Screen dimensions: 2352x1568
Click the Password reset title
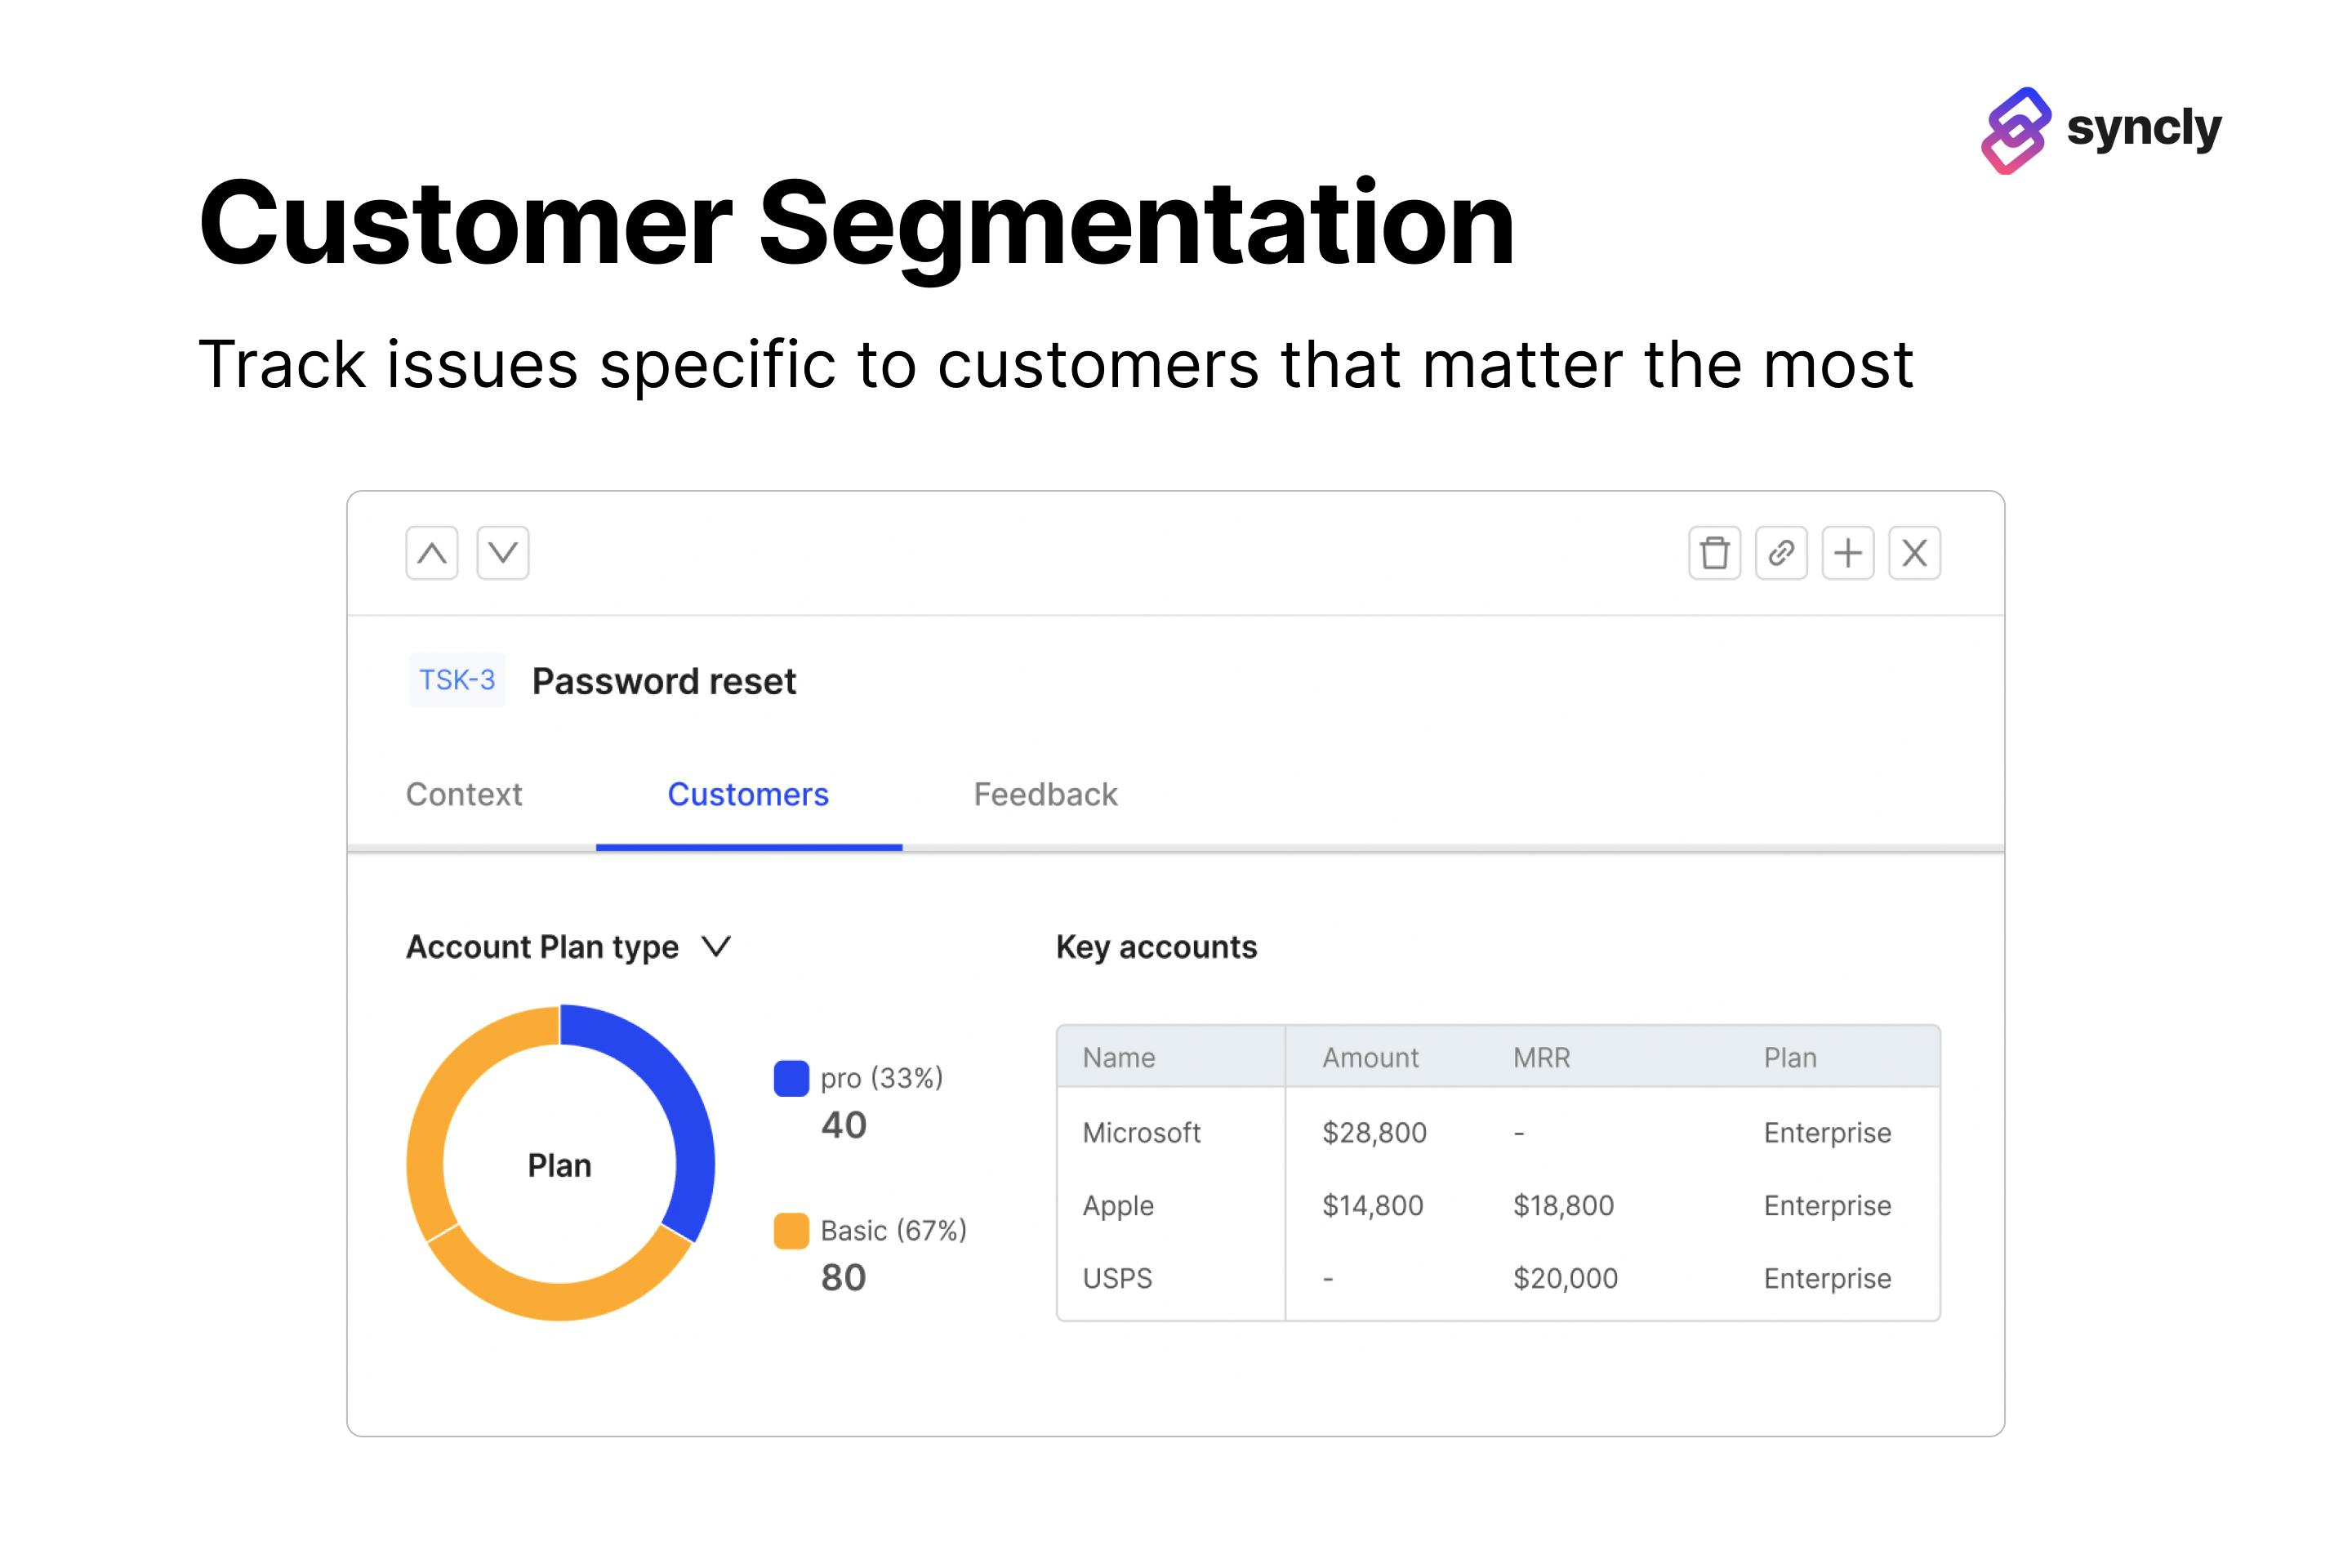click(664, 681)
